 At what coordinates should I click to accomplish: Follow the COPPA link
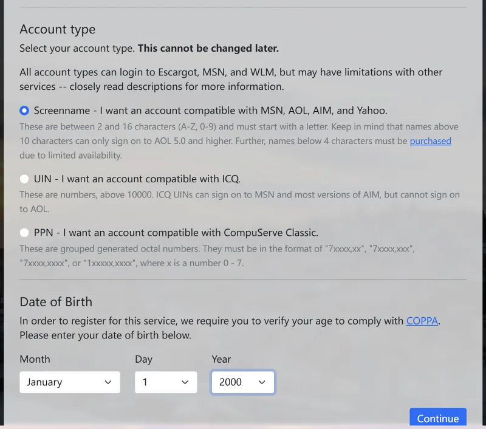[x=422, y=321]
